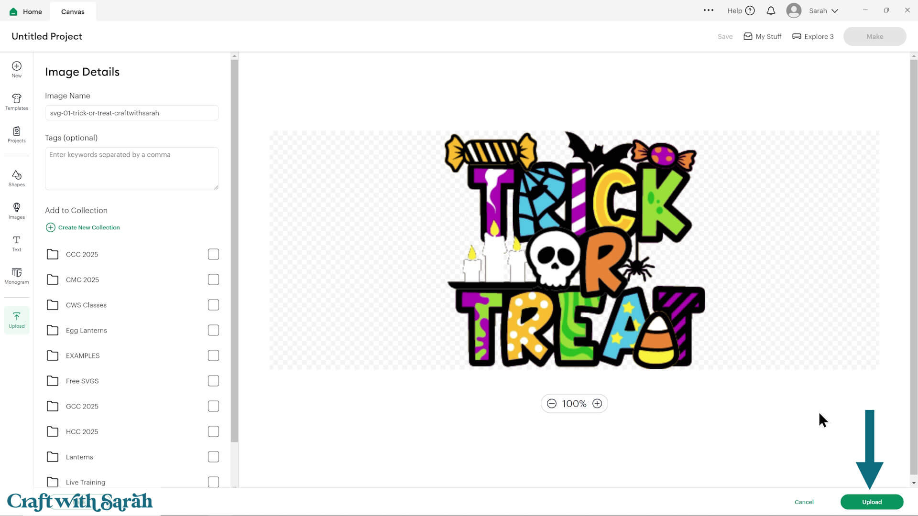Open the Images panel

16,211
